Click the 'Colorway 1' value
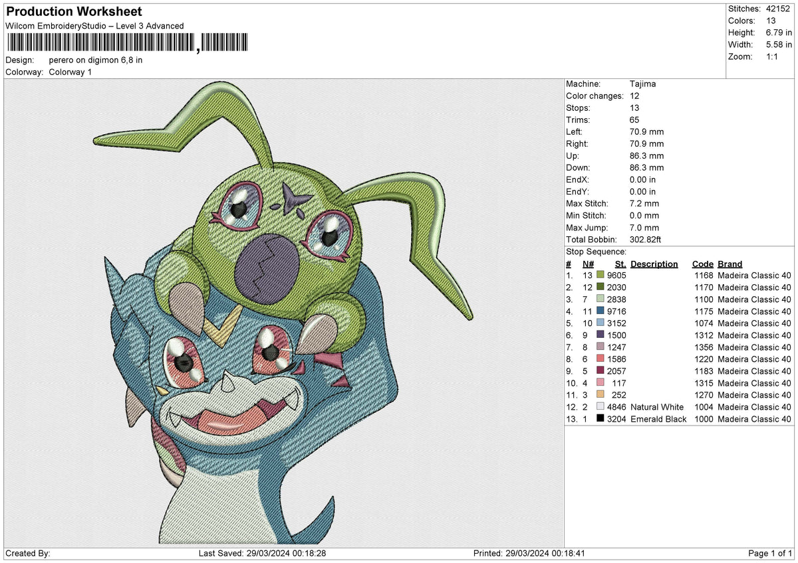 70,72
